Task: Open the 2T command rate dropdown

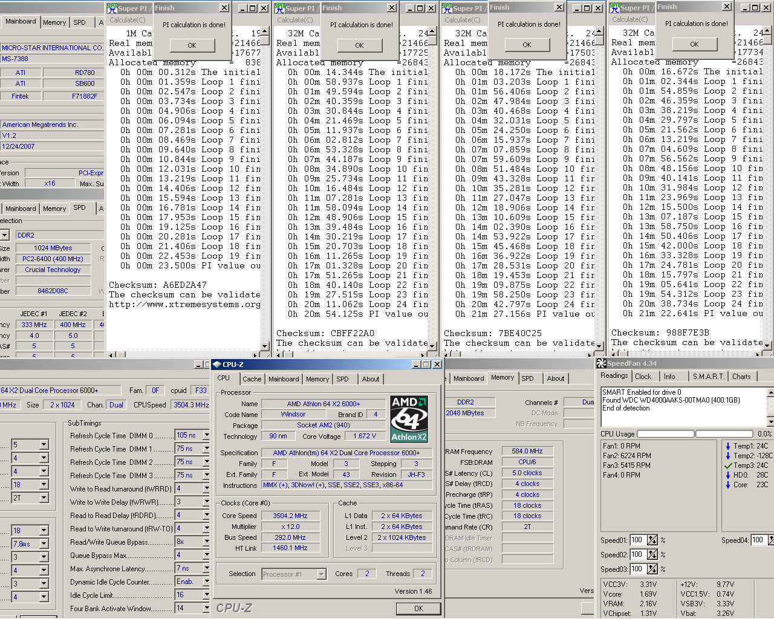Action: [x=44, y=498]
